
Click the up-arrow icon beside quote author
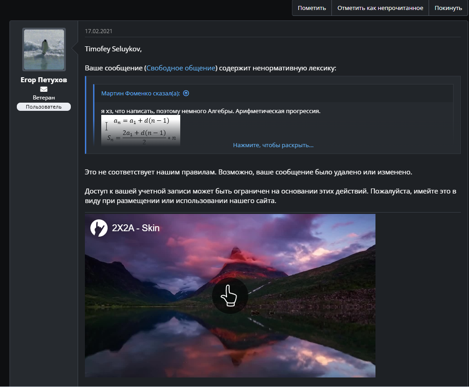(186, 93)
